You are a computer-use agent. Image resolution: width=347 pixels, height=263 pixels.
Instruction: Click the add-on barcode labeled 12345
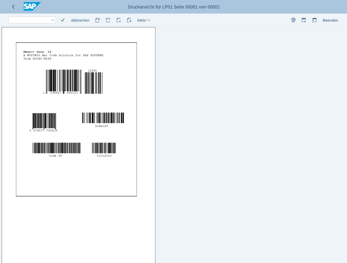pyautogui.click(x=94, y=83)
